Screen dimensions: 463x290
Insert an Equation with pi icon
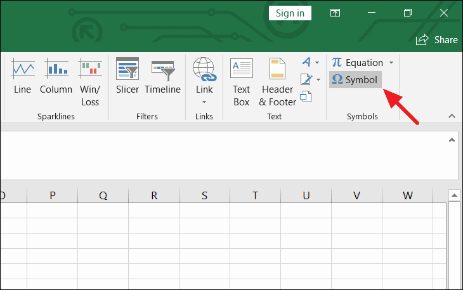tap(358, 63)
